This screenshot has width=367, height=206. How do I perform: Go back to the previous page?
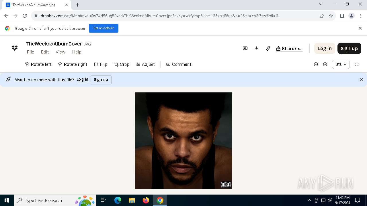(6, 16)
